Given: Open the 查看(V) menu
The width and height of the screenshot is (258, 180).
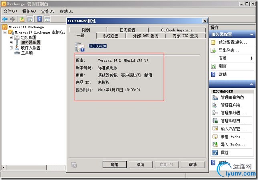Looking at the screenshot, I should pos(48,11).
